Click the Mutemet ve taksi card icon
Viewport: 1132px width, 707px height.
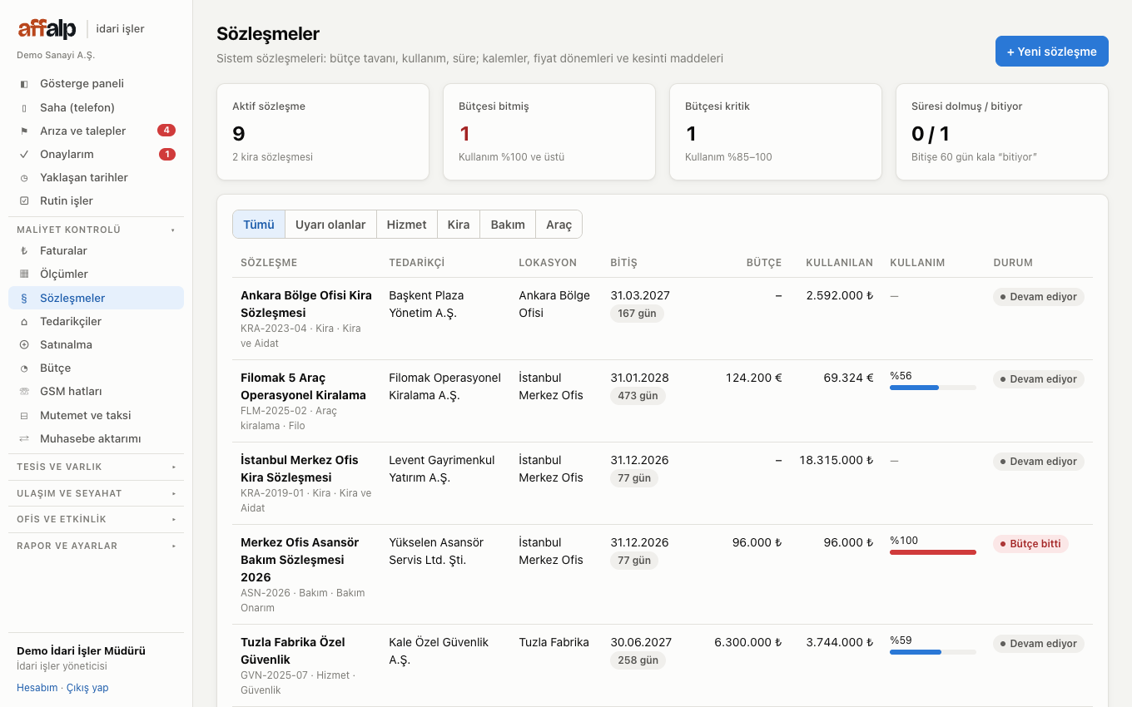[x=24, y=415]
